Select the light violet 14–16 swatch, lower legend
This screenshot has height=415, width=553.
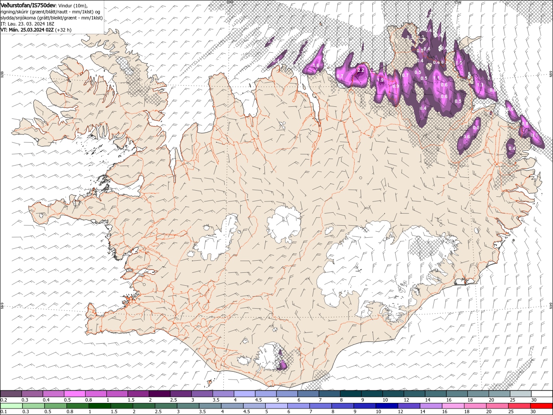pyautogui.click(x=431, y=406)
